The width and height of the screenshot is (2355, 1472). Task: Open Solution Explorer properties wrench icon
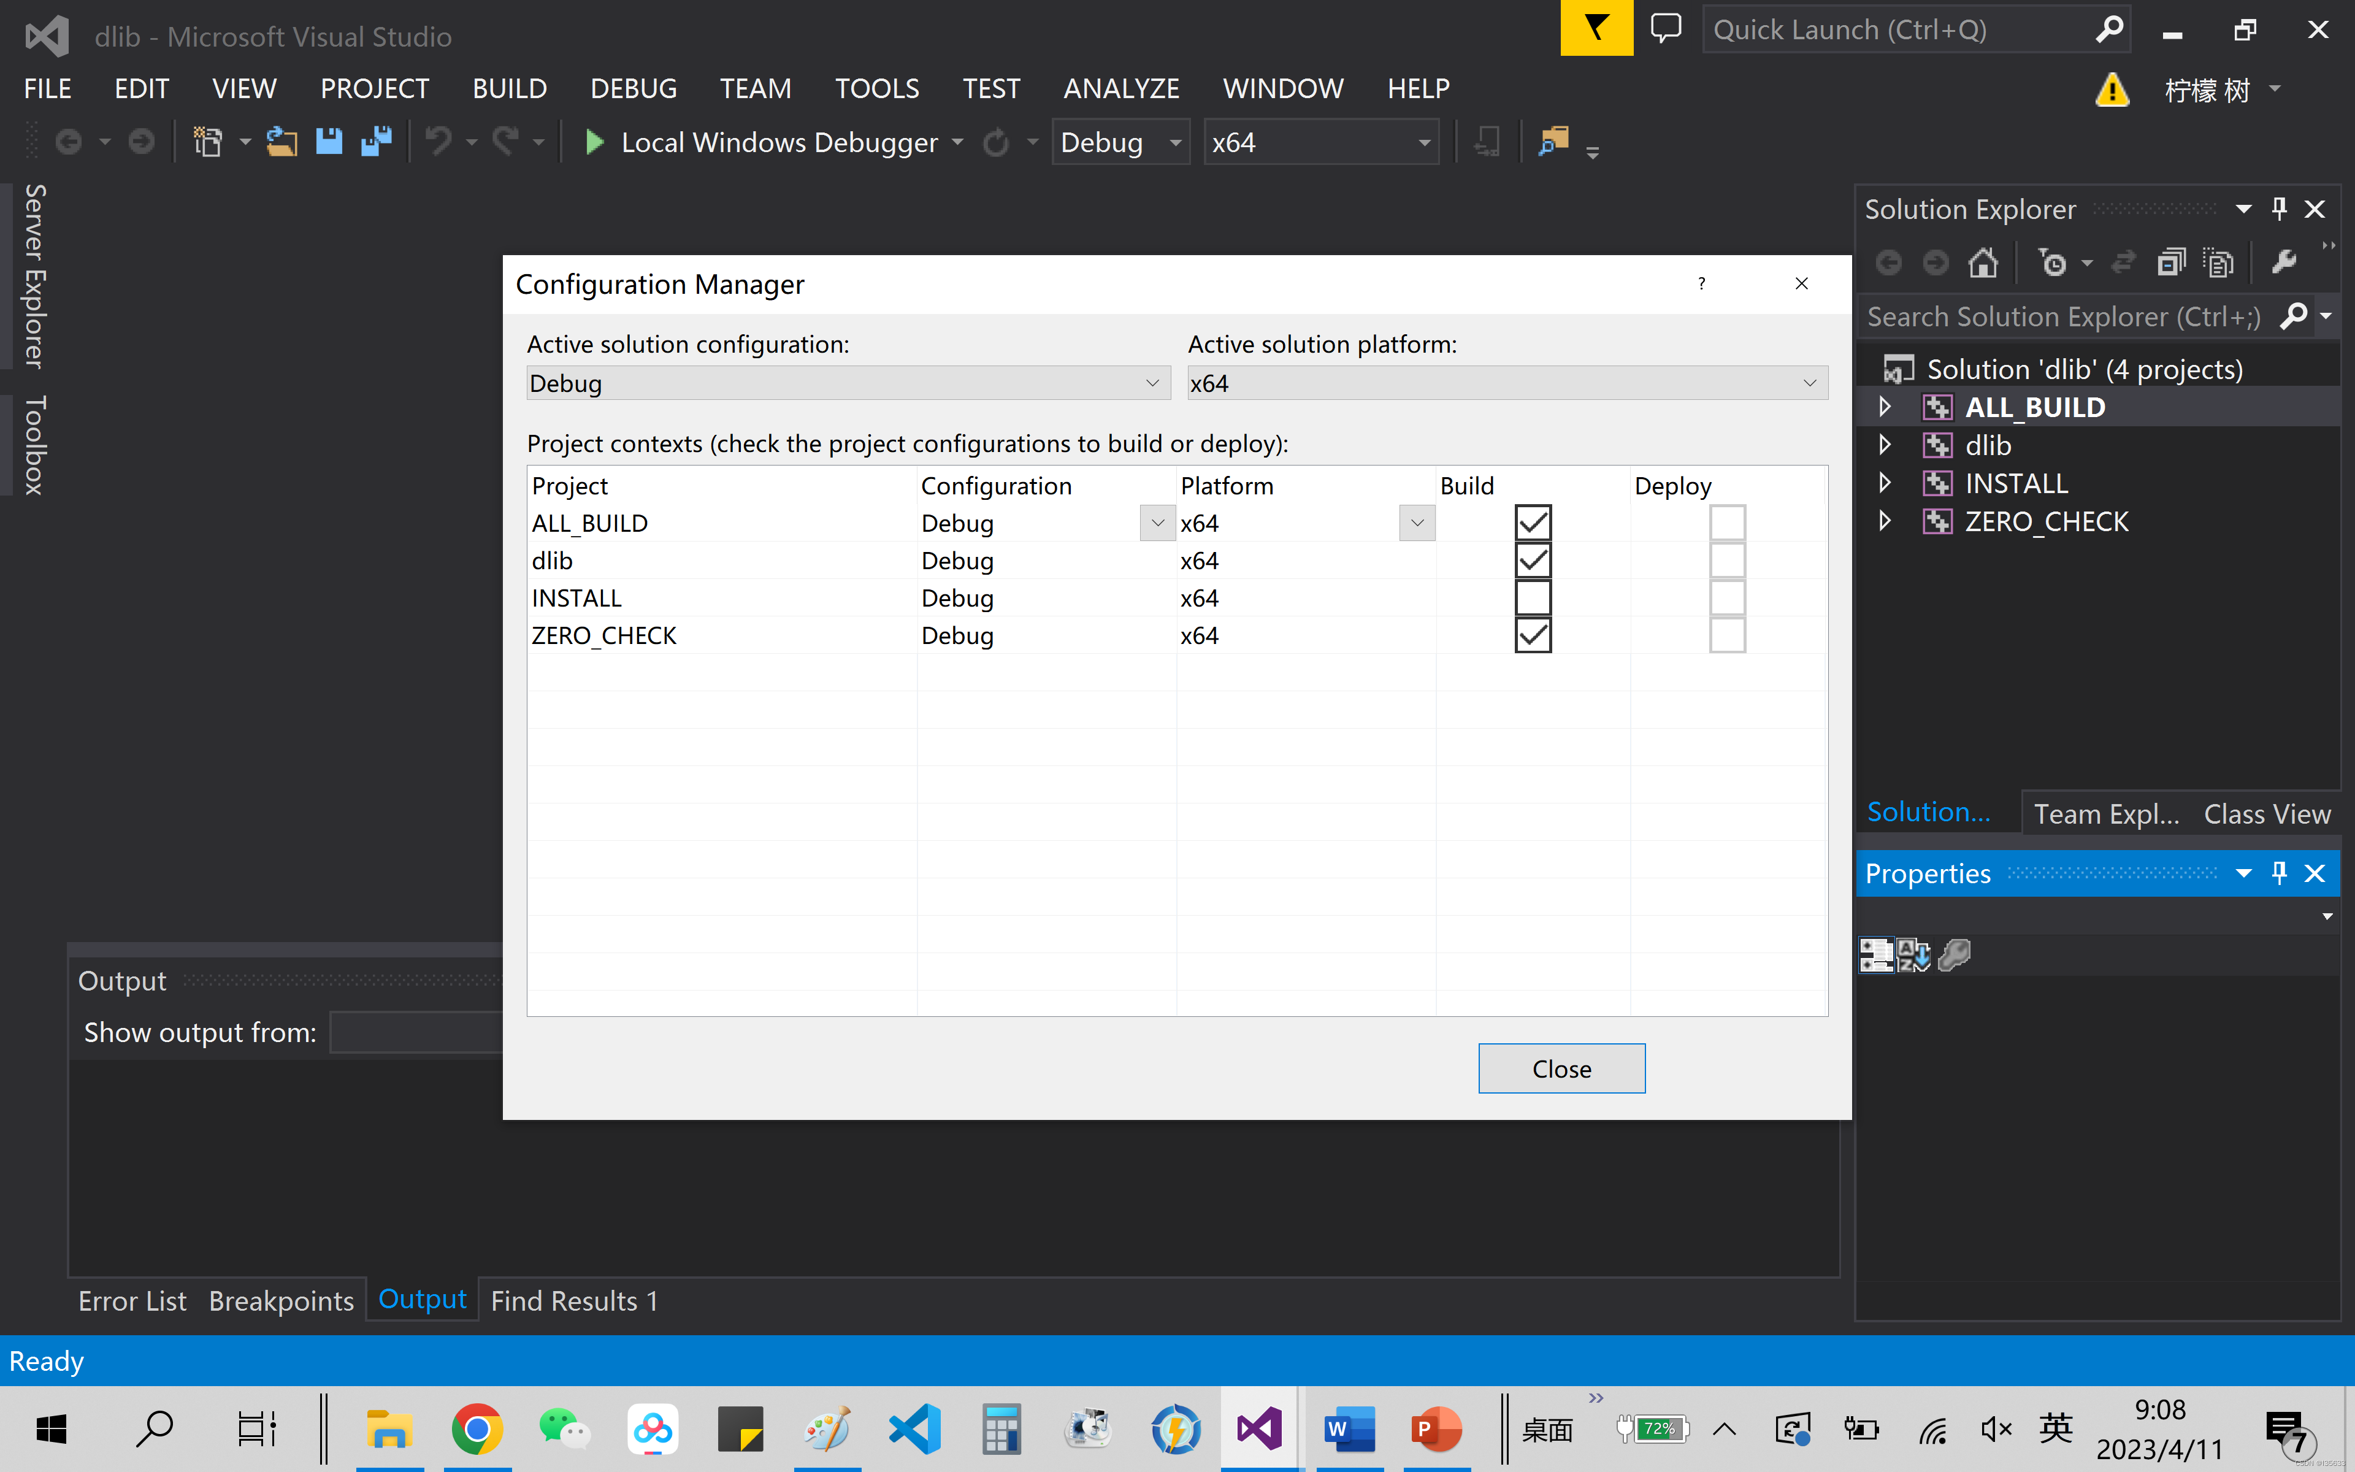(2284, 262)
